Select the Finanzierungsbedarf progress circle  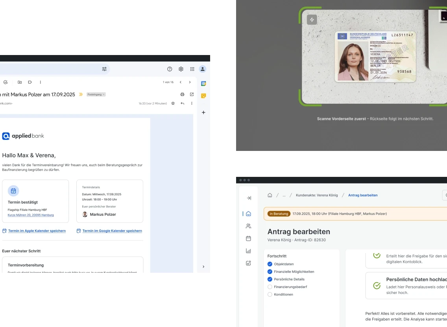[x=270, y=287]
